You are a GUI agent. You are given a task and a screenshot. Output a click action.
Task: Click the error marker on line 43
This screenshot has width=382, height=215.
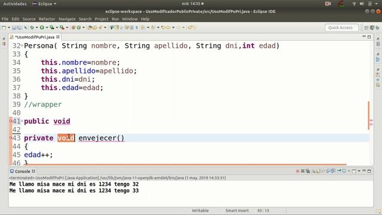tap(11, 138)
